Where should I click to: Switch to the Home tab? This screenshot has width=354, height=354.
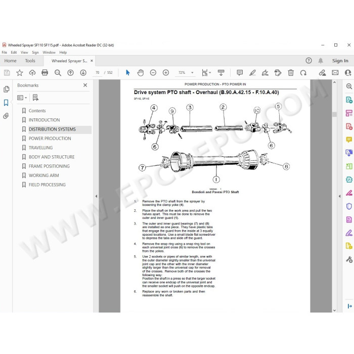11,61
